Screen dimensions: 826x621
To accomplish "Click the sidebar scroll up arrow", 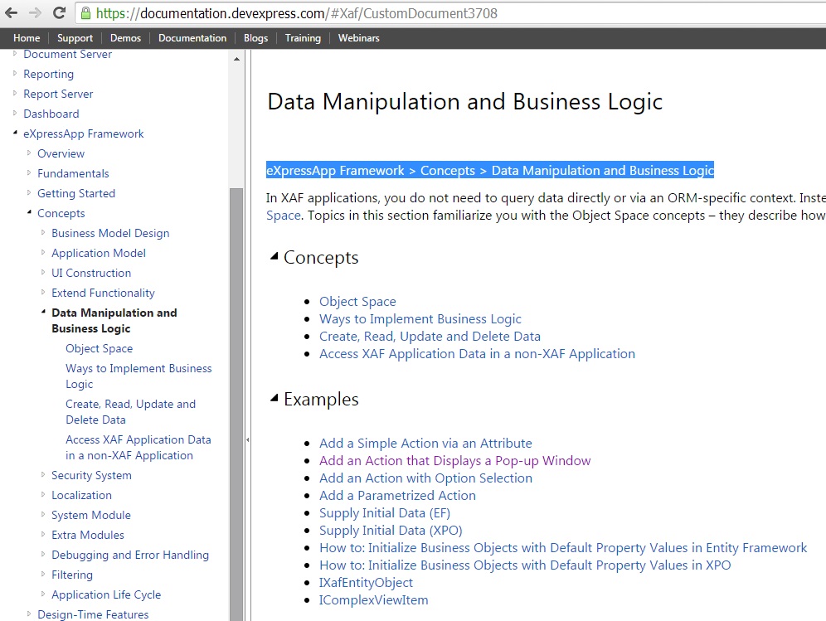I will point(236,59).
